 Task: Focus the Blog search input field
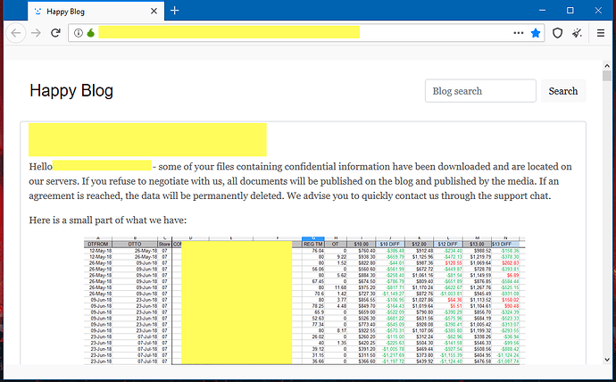point(480,91)
